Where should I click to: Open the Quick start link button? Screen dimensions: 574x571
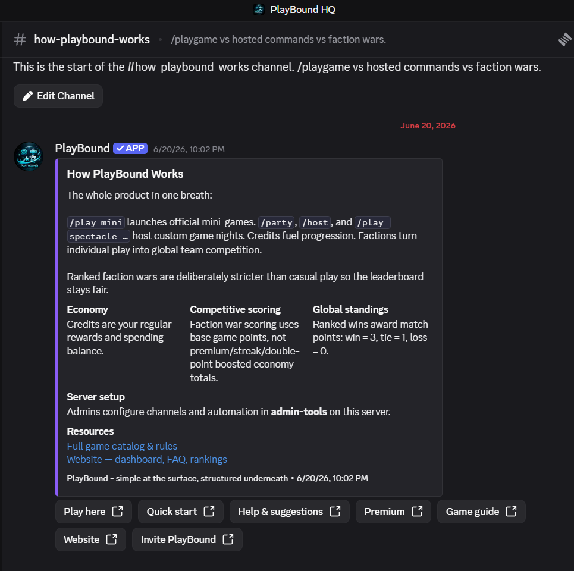(x=180, y=512)
